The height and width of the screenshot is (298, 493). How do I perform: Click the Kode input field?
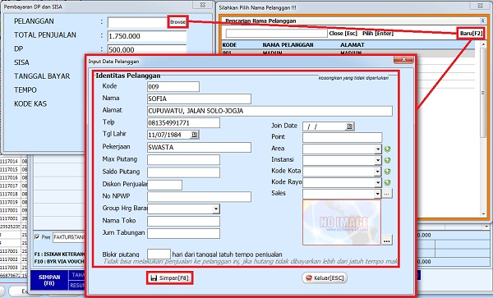[173, 87]
